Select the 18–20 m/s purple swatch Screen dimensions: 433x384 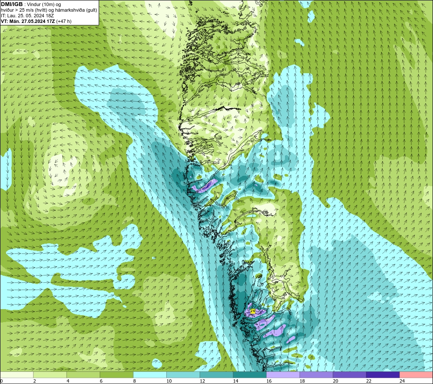click(316, 374)
